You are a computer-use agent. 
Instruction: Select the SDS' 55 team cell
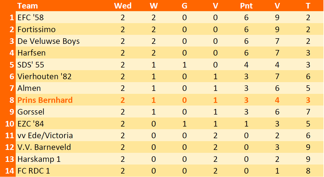31,65
